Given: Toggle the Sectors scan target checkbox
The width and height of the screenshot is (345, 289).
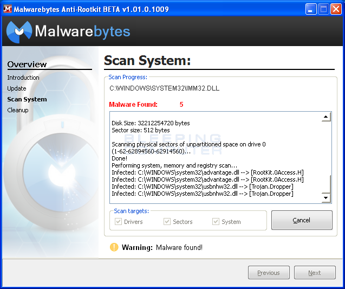Looking at the screenshot, I should tap(167, 221).
